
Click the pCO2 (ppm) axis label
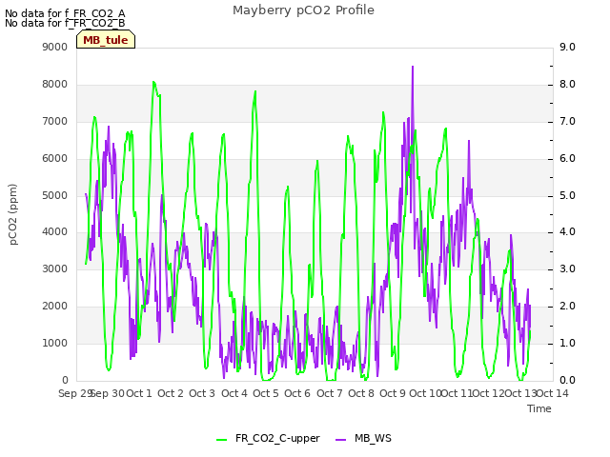[x=13, y=214]
